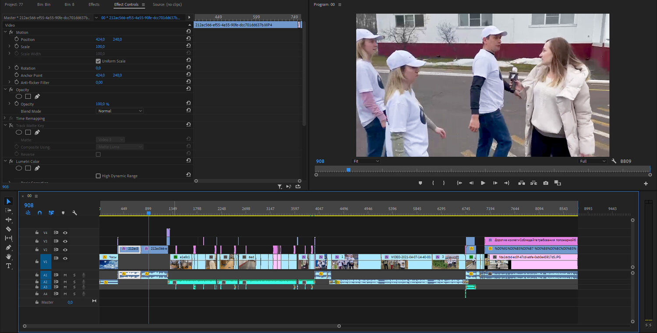Open Blend Mode Normal dropdown
This screenshot has width=657, height=333.
[120, 111]
